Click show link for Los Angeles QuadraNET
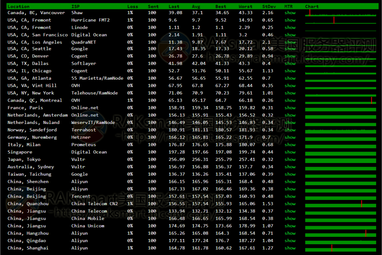 290,42
